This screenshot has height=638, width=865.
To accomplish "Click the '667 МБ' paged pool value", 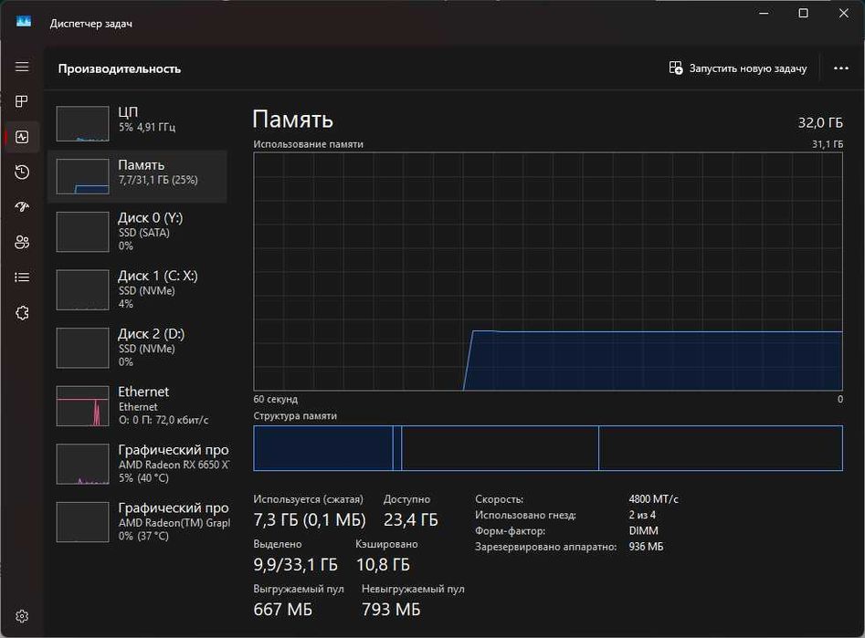I will (282, 610).
